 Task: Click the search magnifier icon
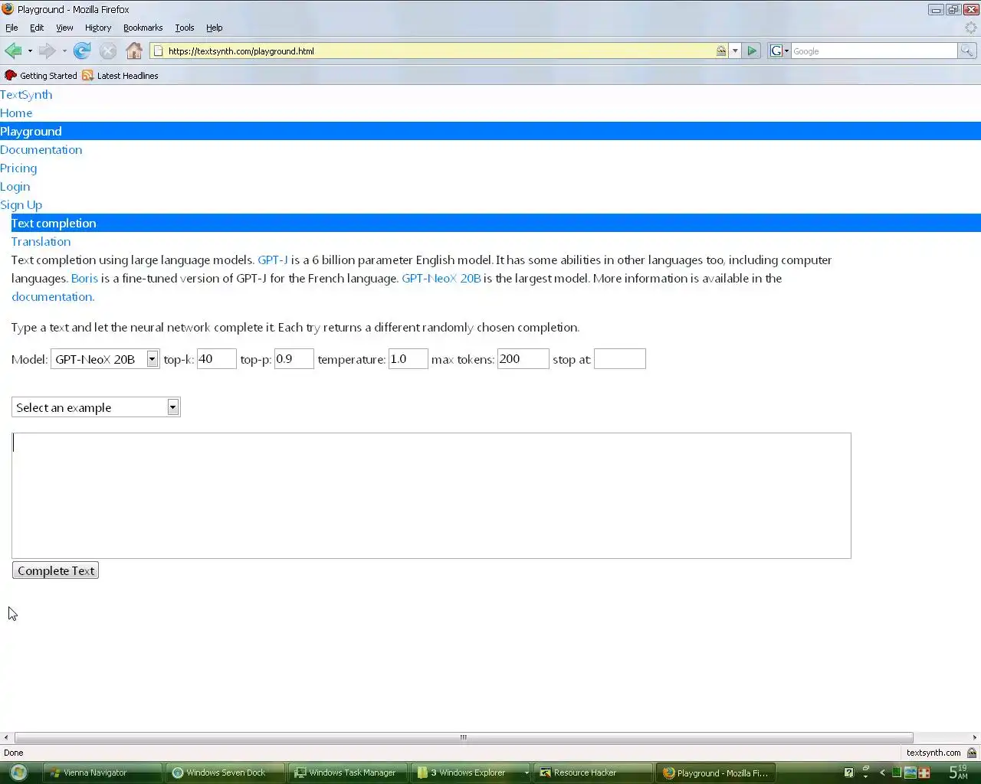coord(967,51)
